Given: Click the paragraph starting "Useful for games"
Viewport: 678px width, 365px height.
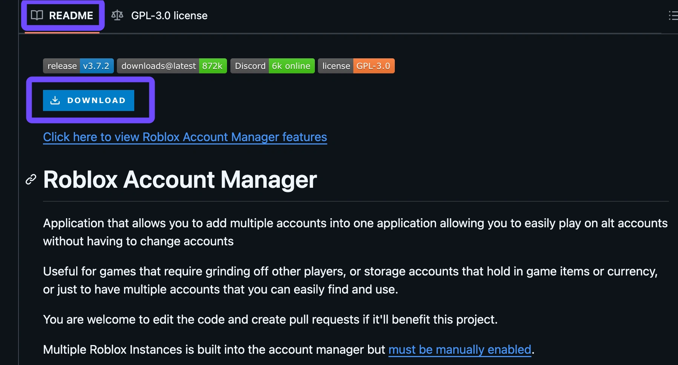Looking at the screenshot, I should click(350, 280).
